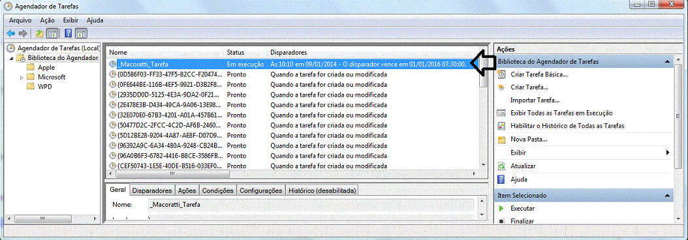Sort by the Nome column header
The image size is (688, 240).
coord(164,53)
